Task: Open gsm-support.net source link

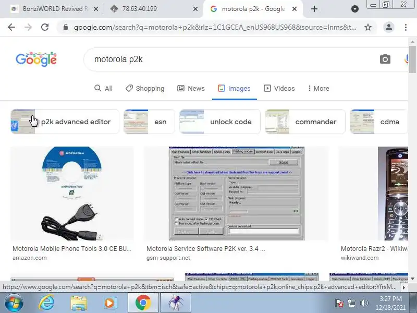Action: coord(168,258)
